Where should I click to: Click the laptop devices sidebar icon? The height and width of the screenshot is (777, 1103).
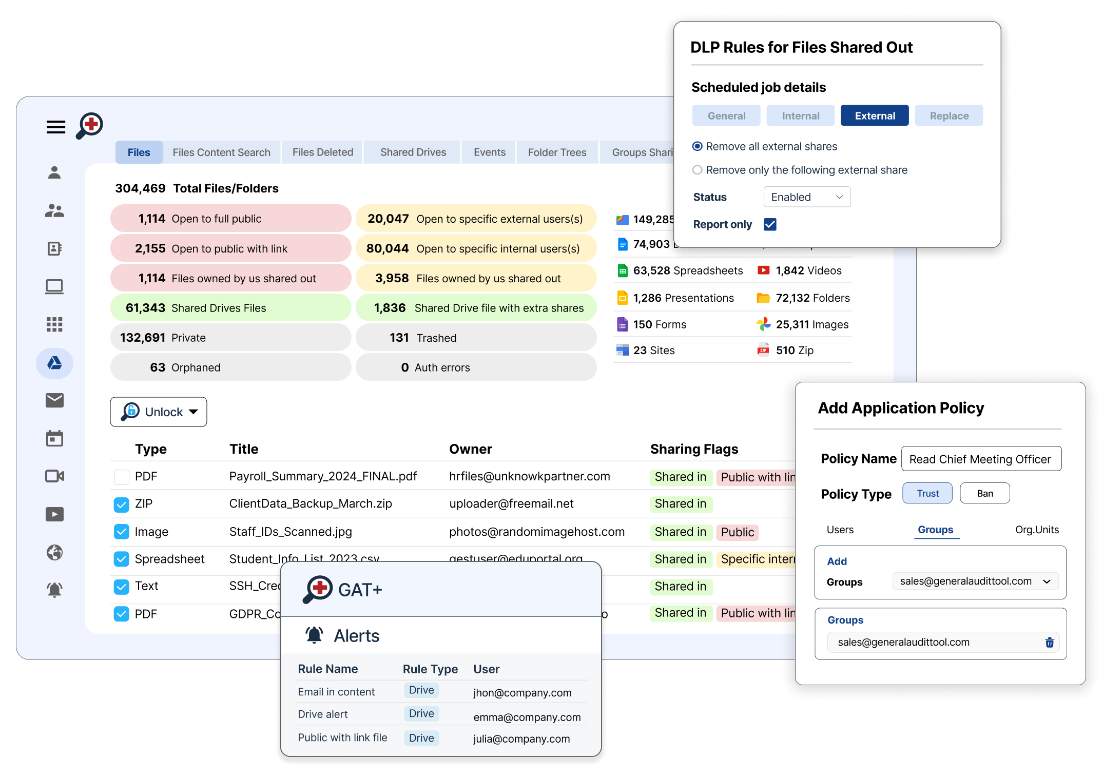coord(54,286)
